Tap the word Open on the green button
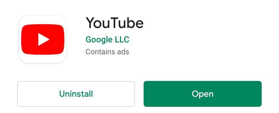The image size is (279, 113). 203,94
